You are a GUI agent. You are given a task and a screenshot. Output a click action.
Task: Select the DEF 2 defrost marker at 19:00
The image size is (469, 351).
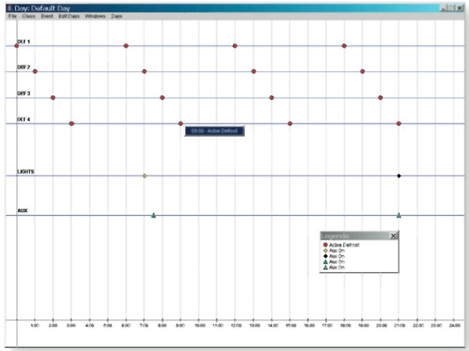pos(362,71)
